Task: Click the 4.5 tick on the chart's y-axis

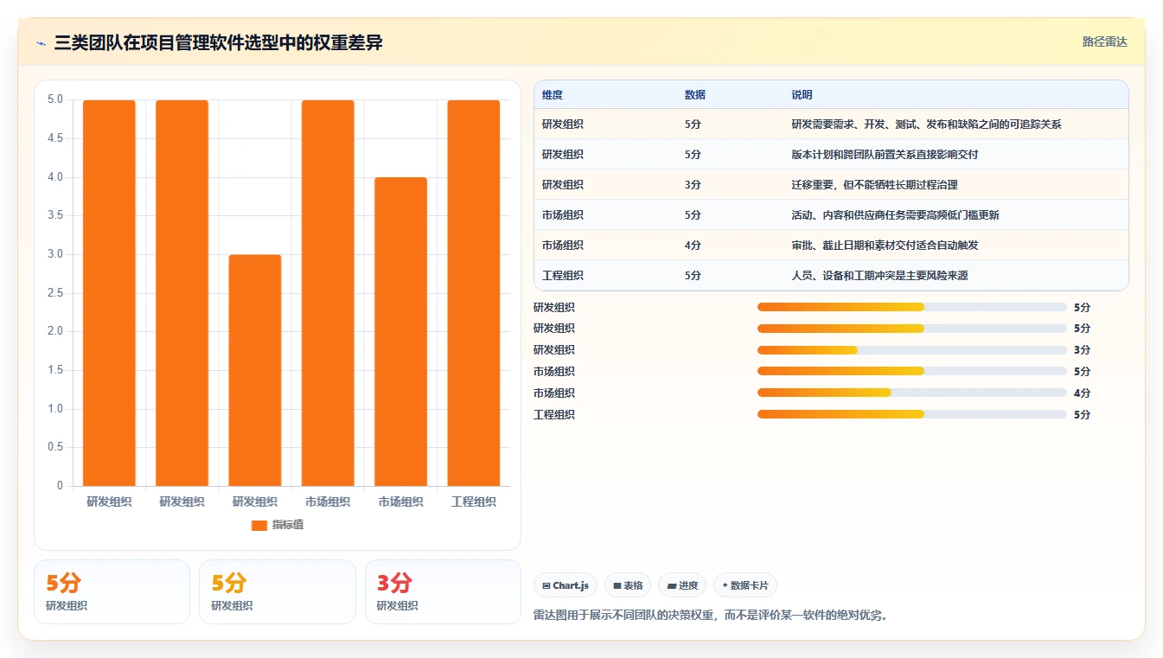Action: tap(54, 138)
